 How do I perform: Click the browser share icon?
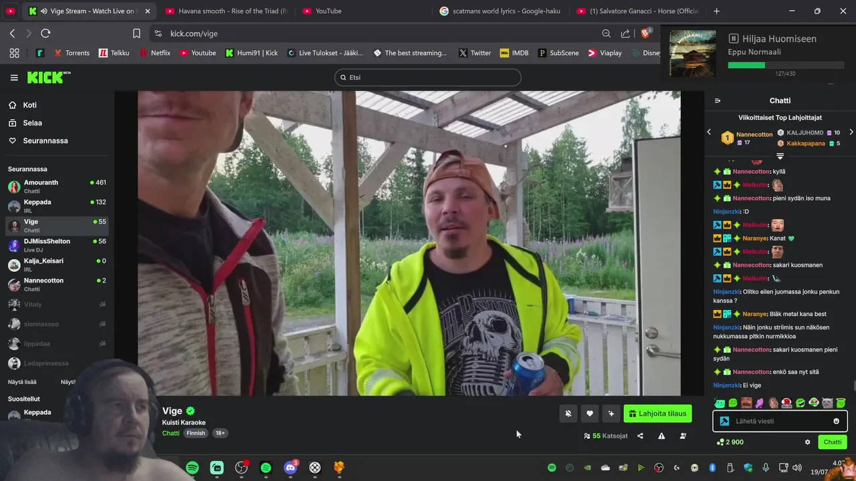pos(625,33)
